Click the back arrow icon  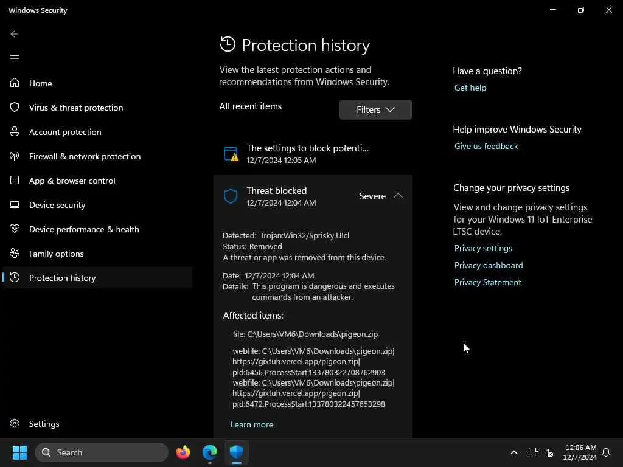[x=15, y=34]
